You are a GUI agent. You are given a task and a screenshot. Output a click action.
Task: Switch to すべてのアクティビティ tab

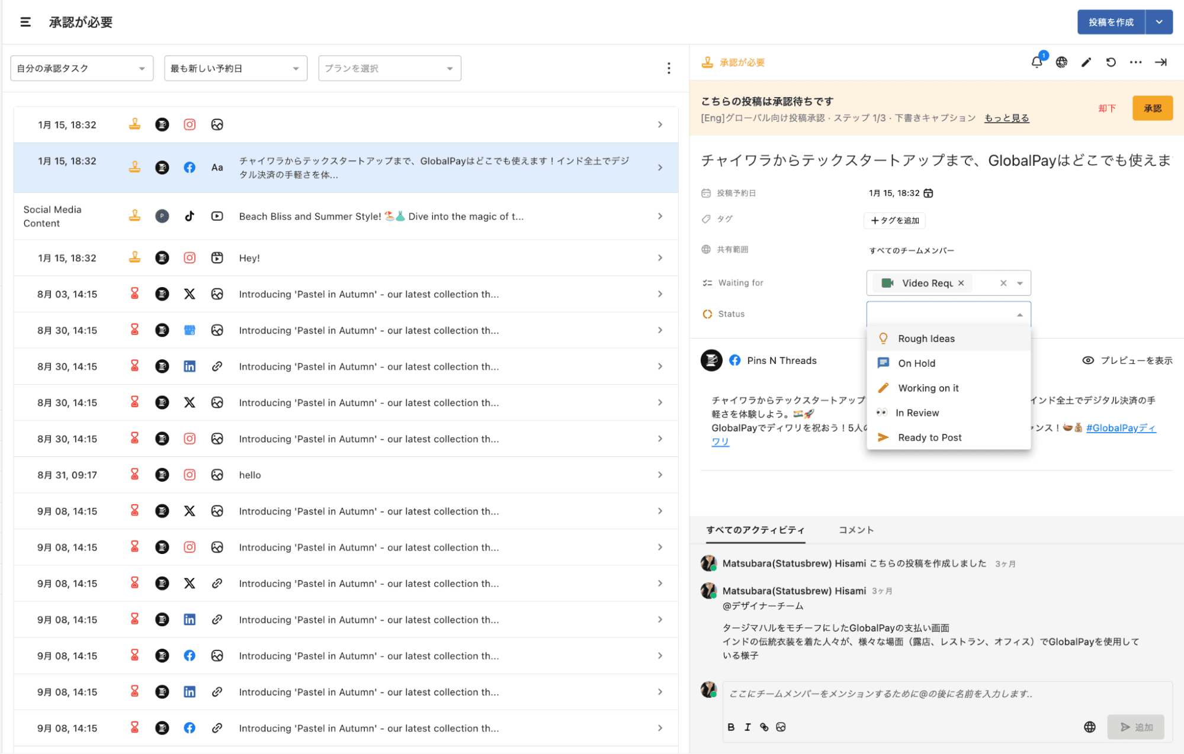[755, 530]
